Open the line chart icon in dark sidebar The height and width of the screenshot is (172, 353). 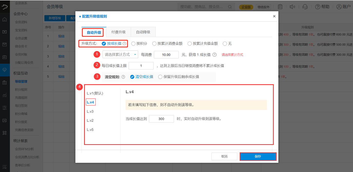pyautogui.click(x=5, y=95)
